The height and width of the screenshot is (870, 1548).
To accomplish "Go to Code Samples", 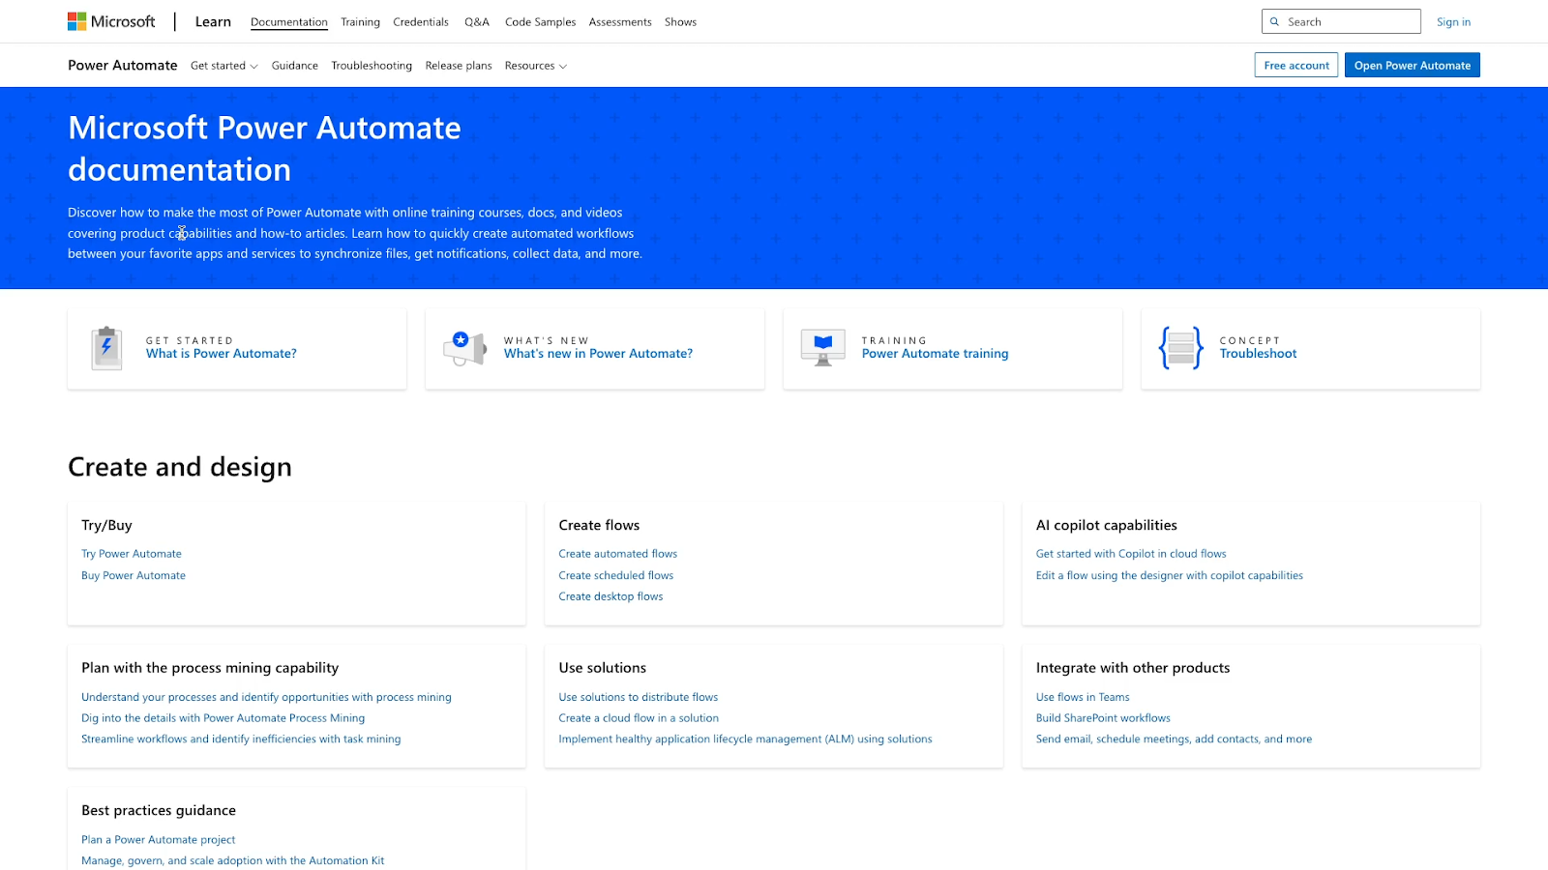I will [540, 22].
